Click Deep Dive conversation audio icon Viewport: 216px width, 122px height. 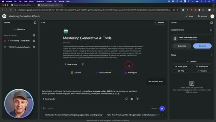(175, 38)
